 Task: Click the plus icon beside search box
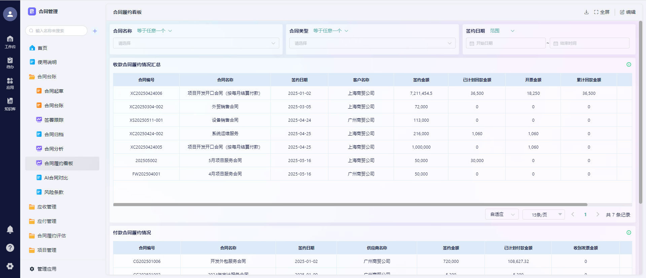click(95, 31)
